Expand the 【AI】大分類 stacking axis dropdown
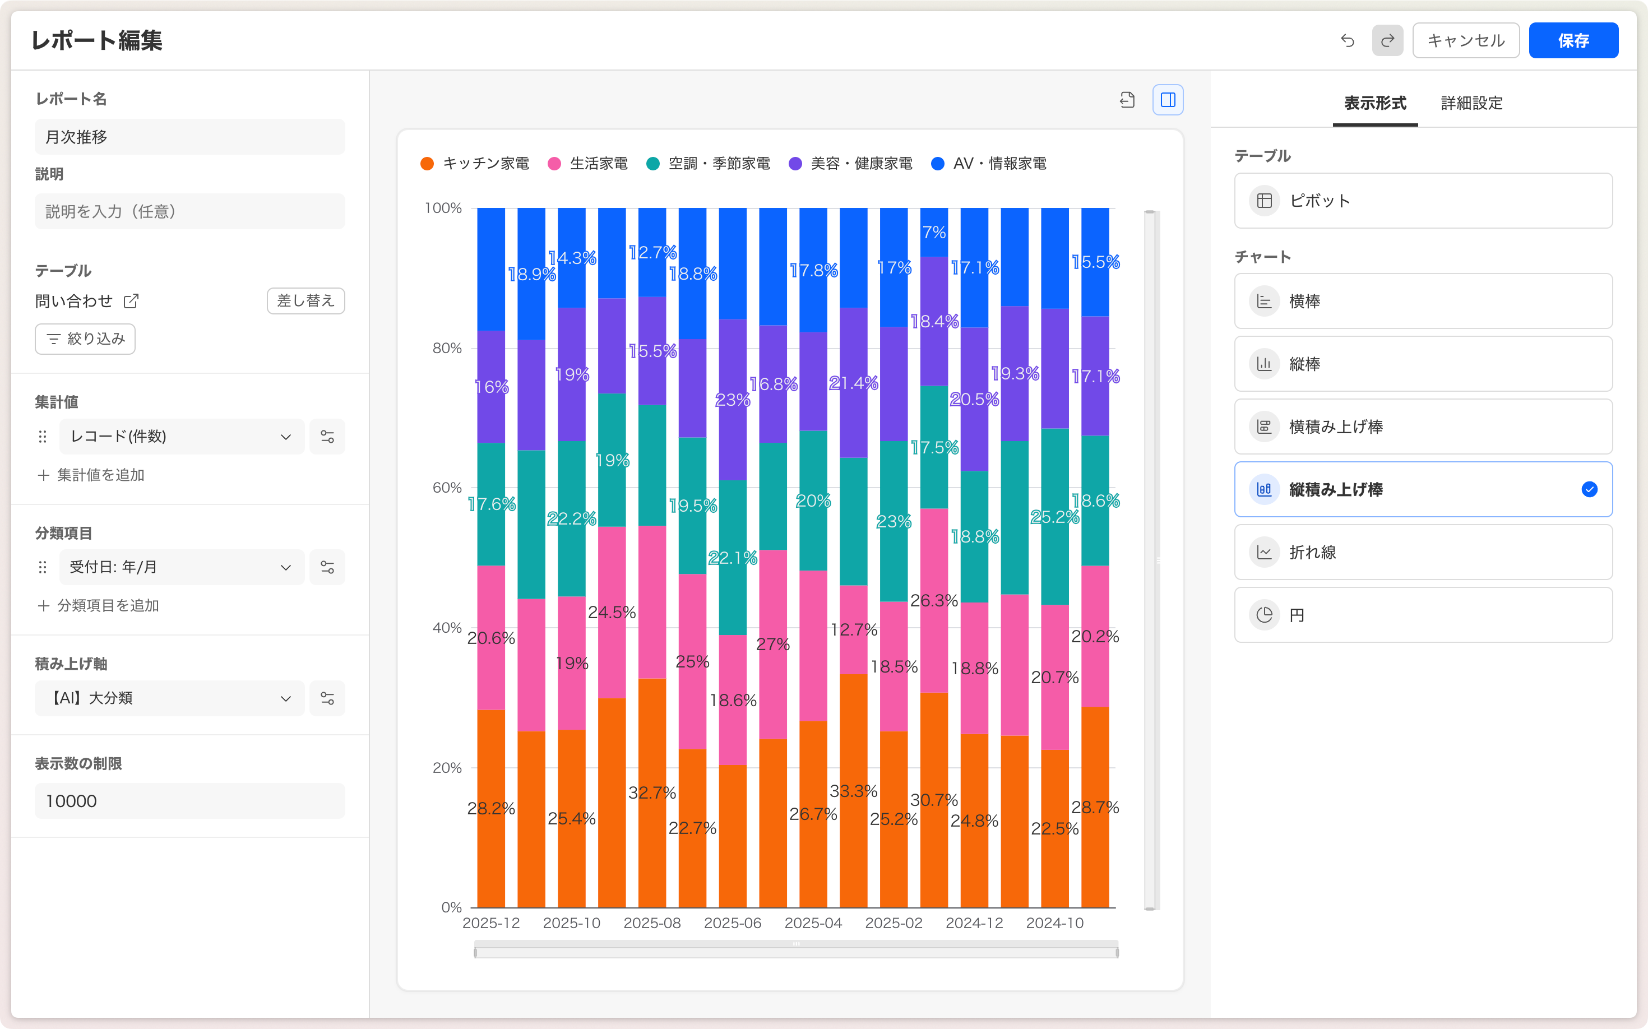 point(169,698)
